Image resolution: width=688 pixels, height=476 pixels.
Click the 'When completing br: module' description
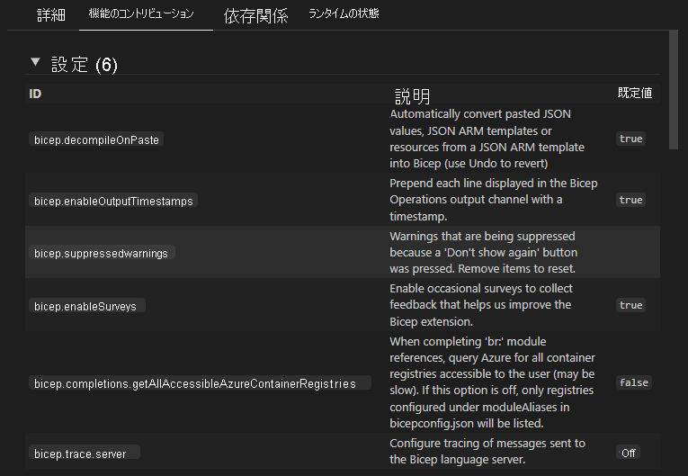(x=492, y=382)
